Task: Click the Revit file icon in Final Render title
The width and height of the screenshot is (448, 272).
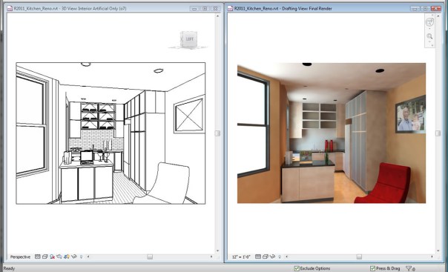Action: [230, 9]
